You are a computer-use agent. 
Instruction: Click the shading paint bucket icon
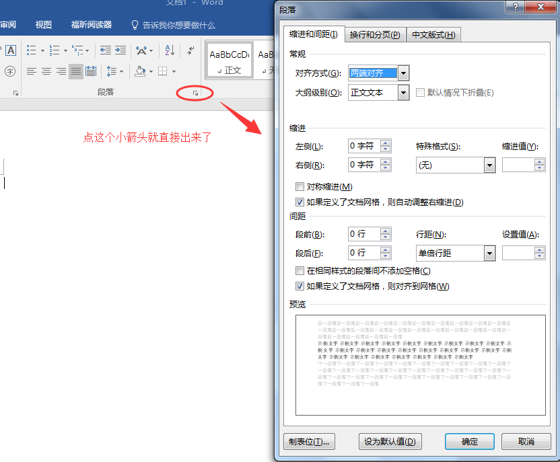139,71
